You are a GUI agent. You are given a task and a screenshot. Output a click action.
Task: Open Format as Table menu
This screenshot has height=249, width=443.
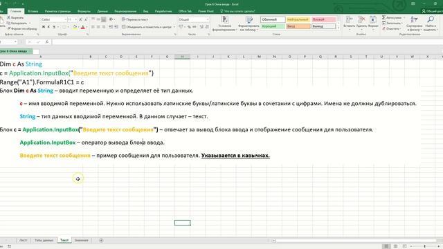[248, 24]
